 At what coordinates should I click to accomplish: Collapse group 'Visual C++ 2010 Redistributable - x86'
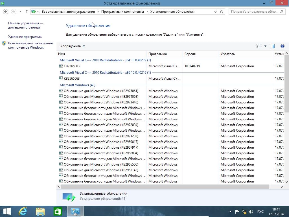105,73
